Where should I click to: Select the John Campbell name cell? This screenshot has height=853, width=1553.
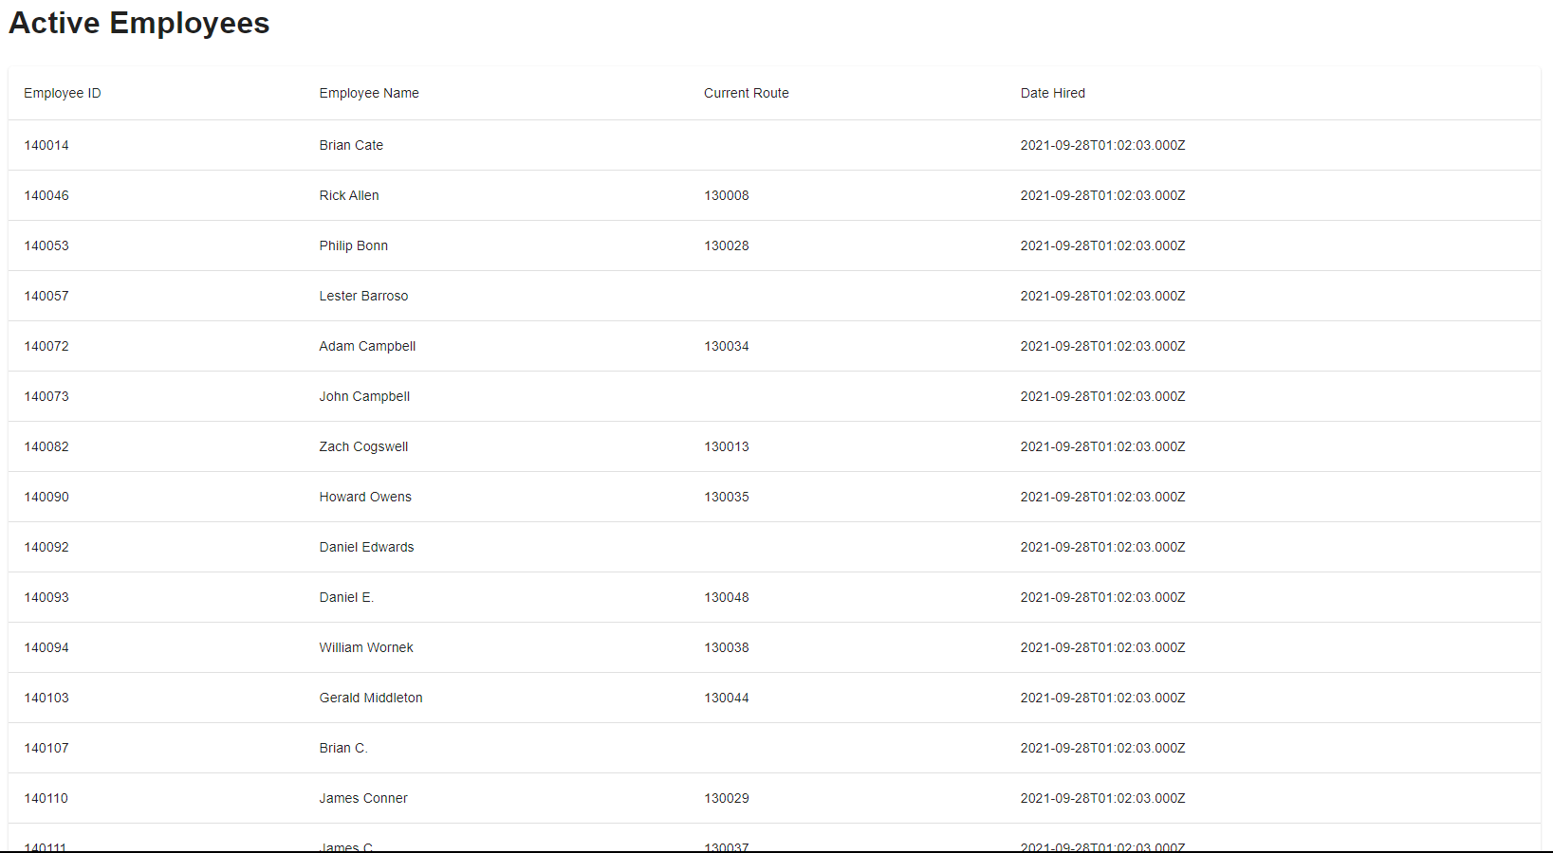pos(364,396)
